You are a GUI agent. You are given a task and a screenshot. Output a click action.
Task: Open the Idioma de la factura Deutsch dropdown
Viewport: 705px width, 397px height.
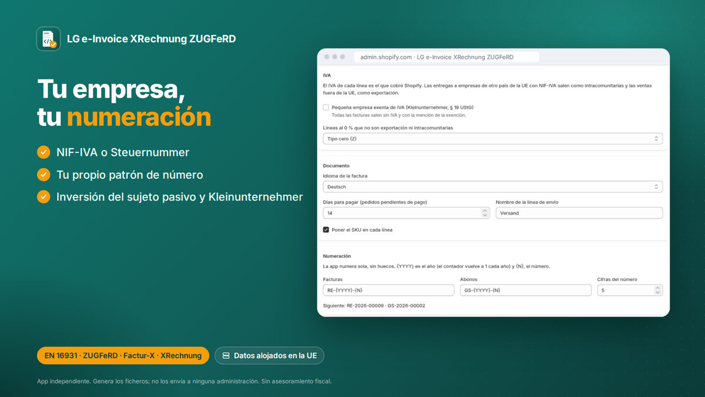[x=493, y=187]
